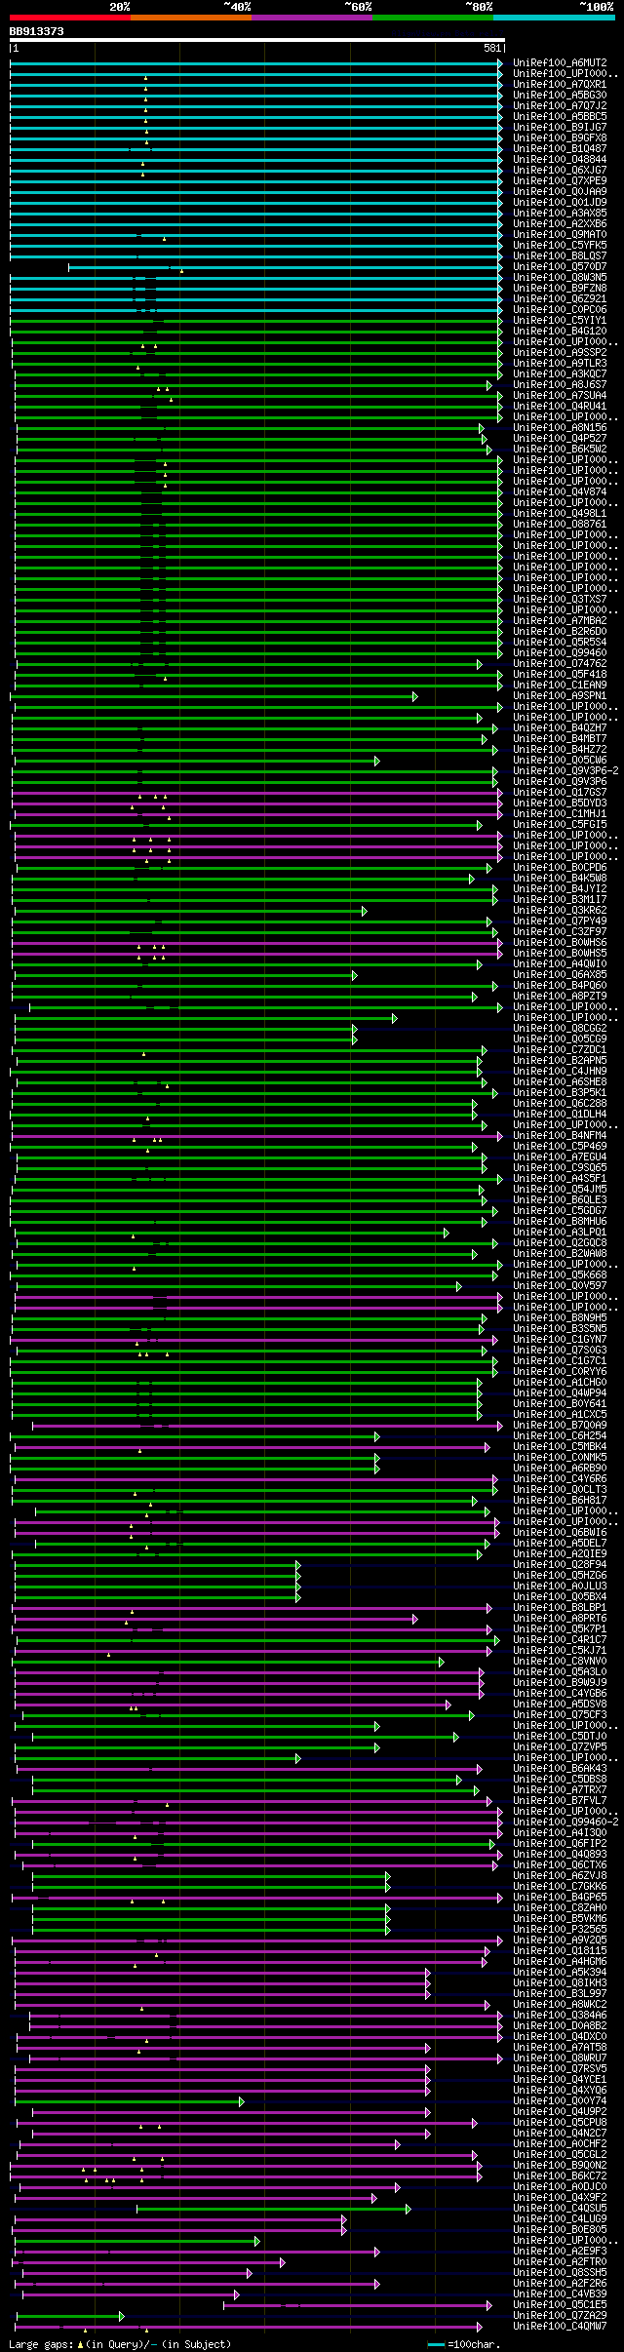Screen dimensions: 624x2352
Task: Select hit label UniRef100_A9V2Q5
Action: coord(560,1940)
